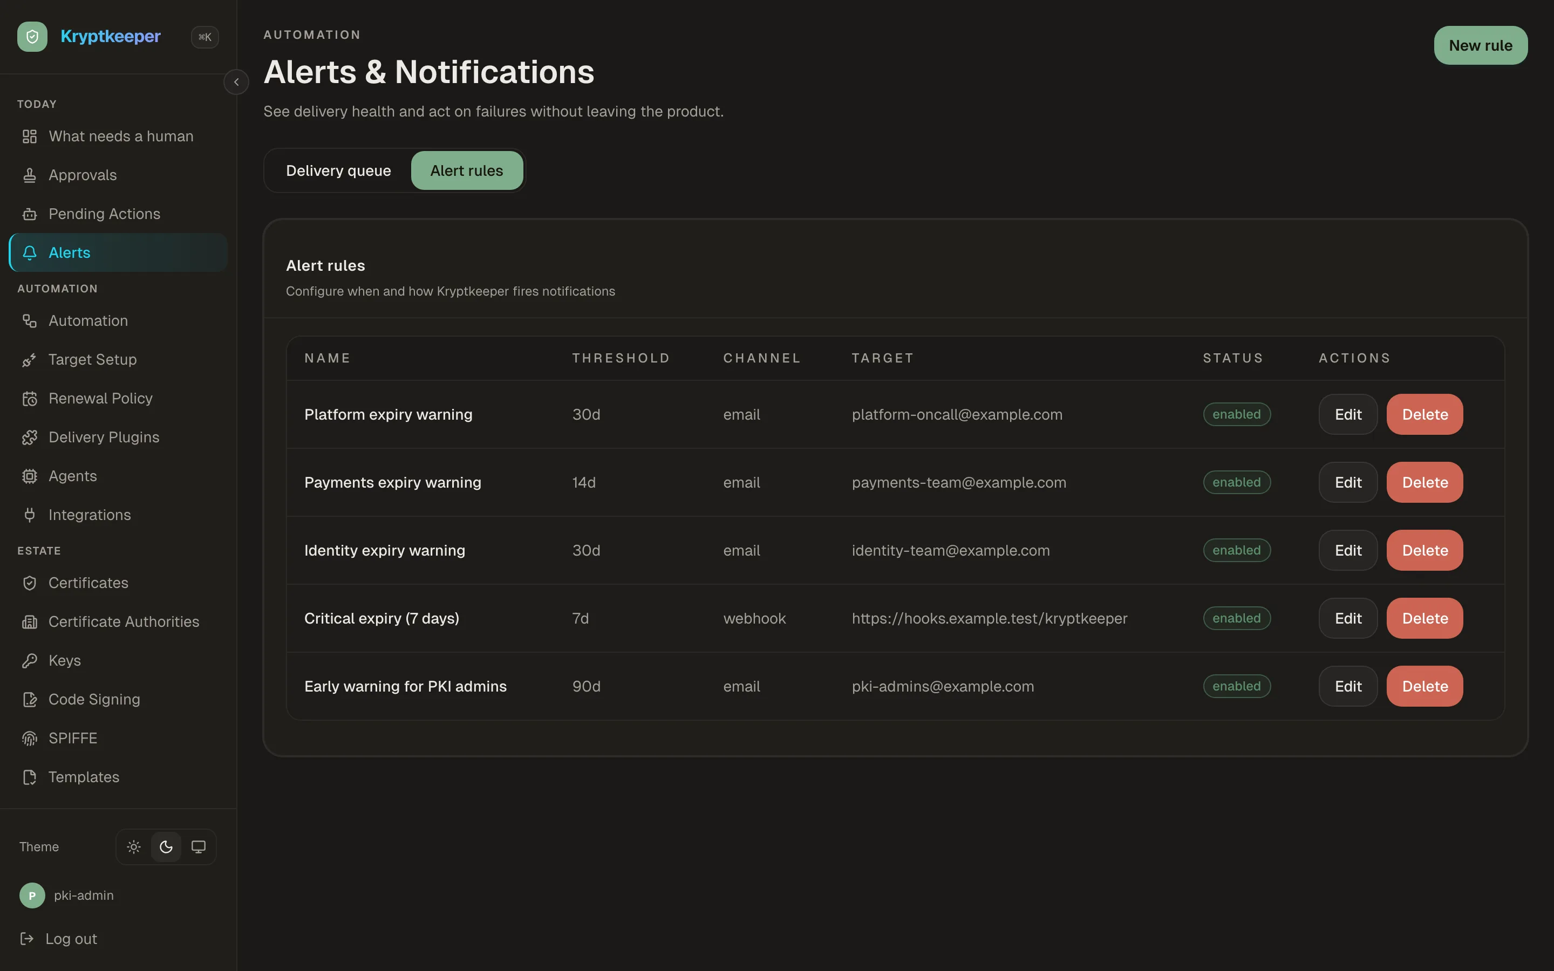Click the Alerts bell icon
1554x971 pixels.
(x=30, y=252)
